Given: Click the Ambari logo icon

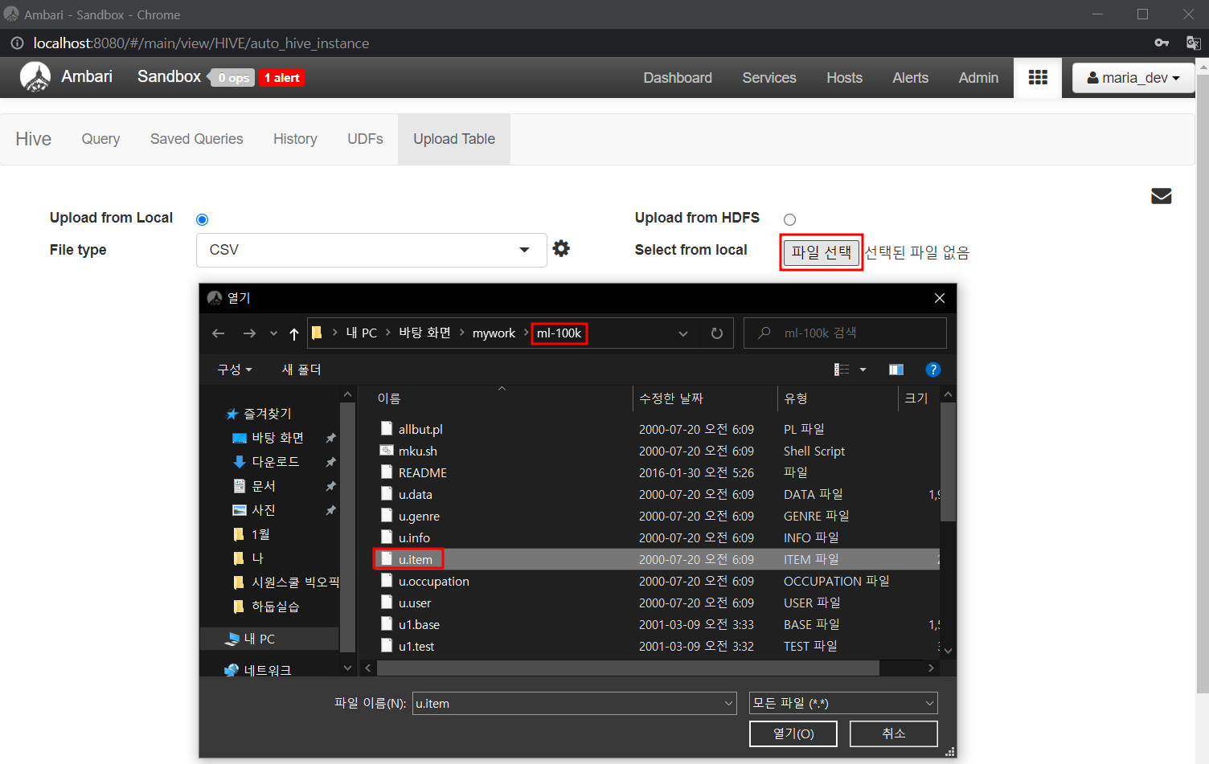Looking at the screenshot, I should tap(35, 77).
